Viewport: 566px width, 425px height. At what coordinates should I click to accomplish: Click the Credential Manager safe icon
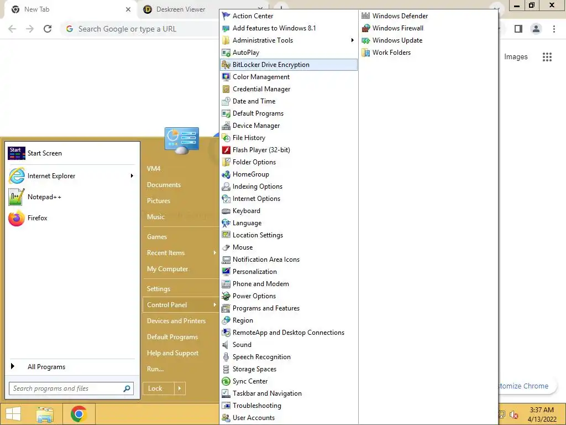click(226, 89)
